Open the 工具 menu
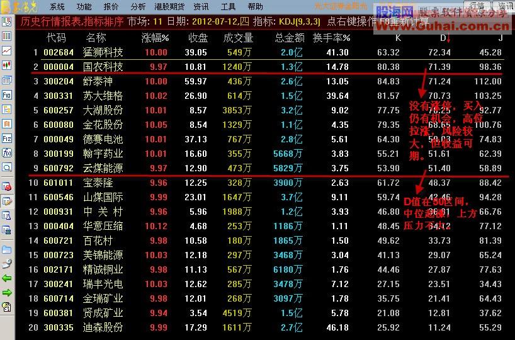 228,6
